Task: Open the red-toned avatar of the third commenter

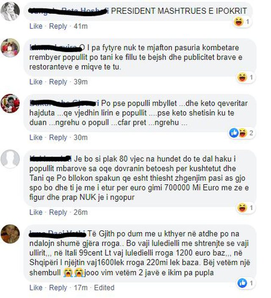Action: coord(10,103)
